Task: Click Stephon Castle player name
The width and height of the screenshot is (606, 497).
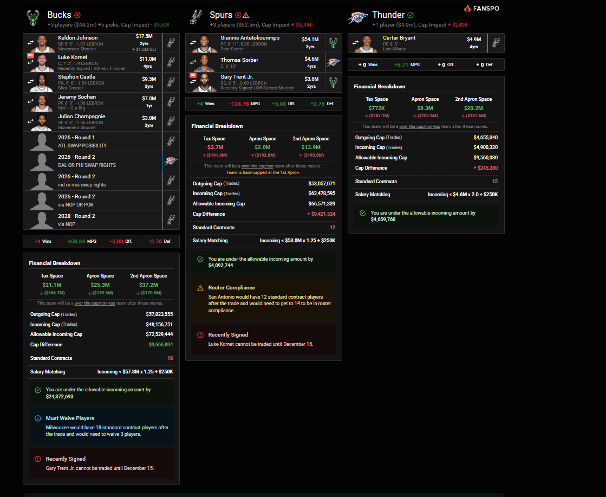Action: (76, 76)
